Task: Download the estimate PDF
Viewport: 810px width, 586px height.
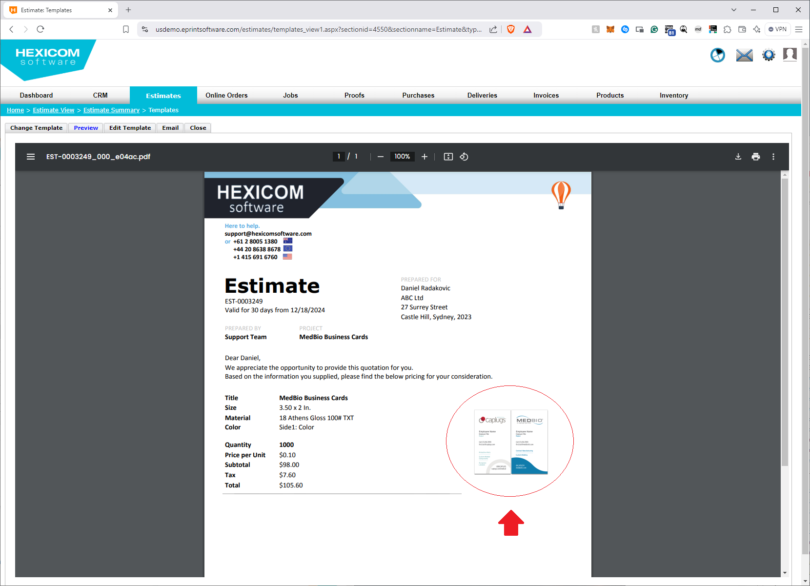Action: pos(738,157)
